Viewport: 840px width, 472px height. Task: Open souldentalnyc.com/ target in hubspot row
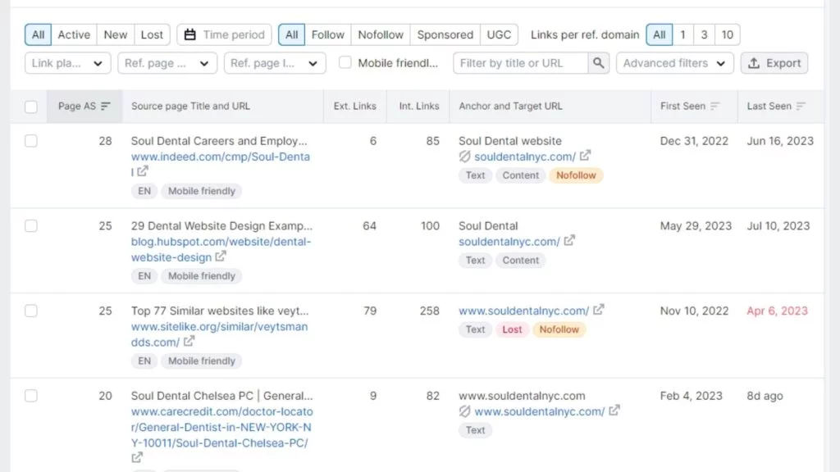click(x=509, y=242)
